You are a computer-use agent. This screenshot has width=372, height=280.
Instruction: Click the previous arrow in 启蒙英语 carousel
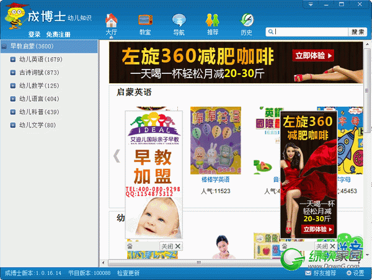pos(117,156)
